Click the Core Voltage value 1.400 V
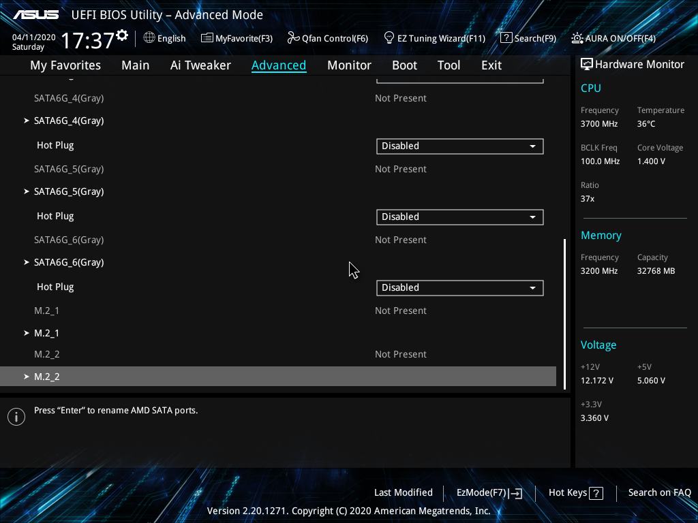The height and width of the screenshot is (523, 698). click(651, 161)
